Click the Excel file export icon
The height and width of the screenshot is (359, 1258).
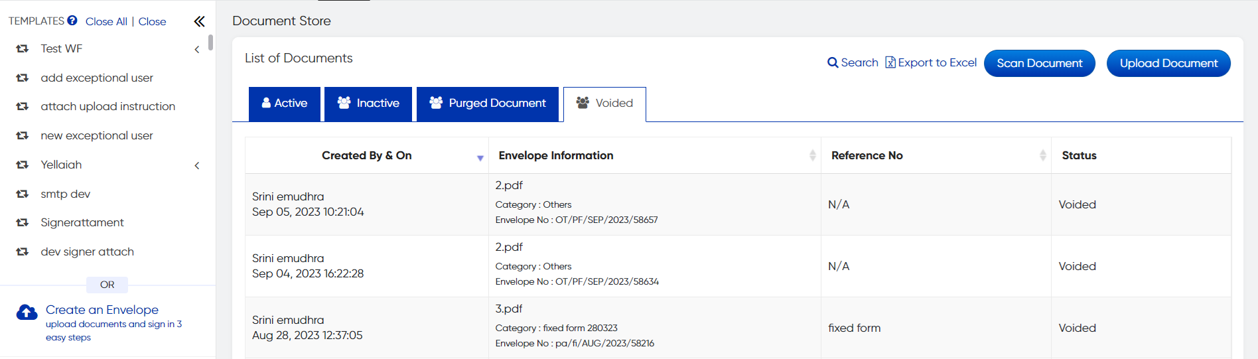[890, 62]
